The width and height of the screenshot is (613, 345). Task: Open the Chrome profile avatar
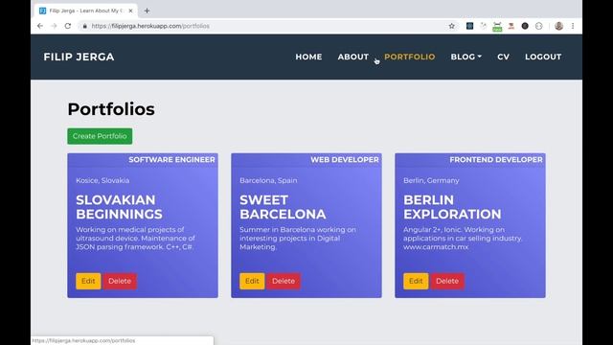click(x=558, y=26)
